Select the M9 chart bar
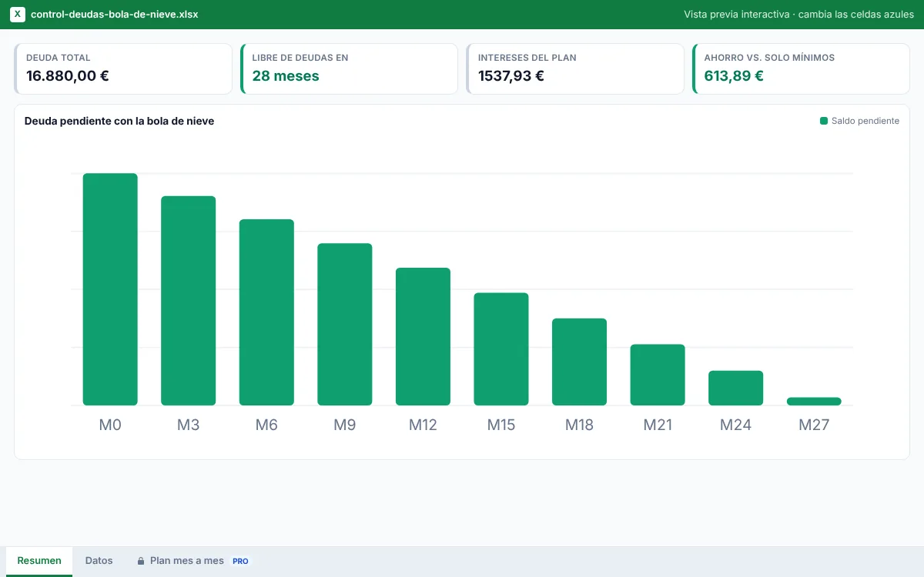924x577 pixels. pos(345,324)
